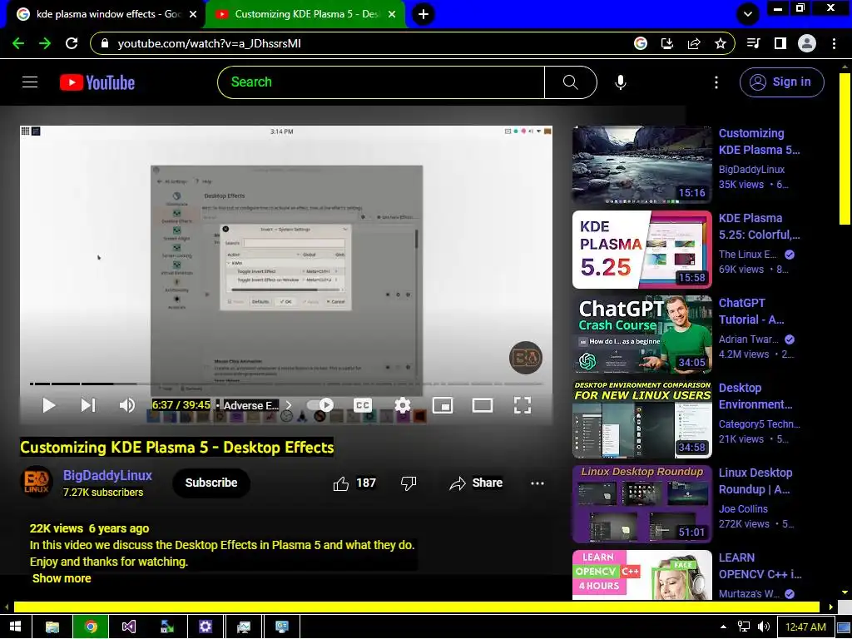852x639 pixels.
Task: Click the horizontal page scrollbar
Action: pos(416,607)
